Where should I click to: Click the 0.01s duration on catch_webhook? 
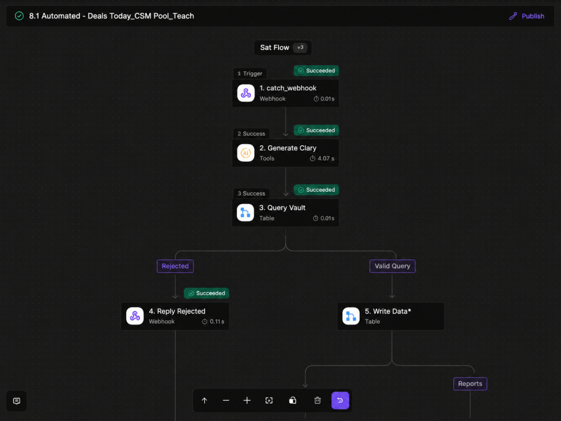(324, 99)
